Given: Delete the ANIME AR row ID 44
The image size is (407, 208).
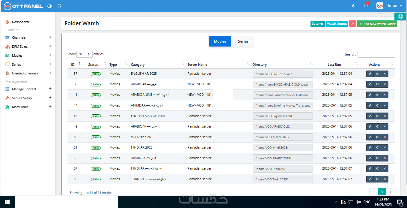Looking at the screenshot, I should (x=385, y=105).
